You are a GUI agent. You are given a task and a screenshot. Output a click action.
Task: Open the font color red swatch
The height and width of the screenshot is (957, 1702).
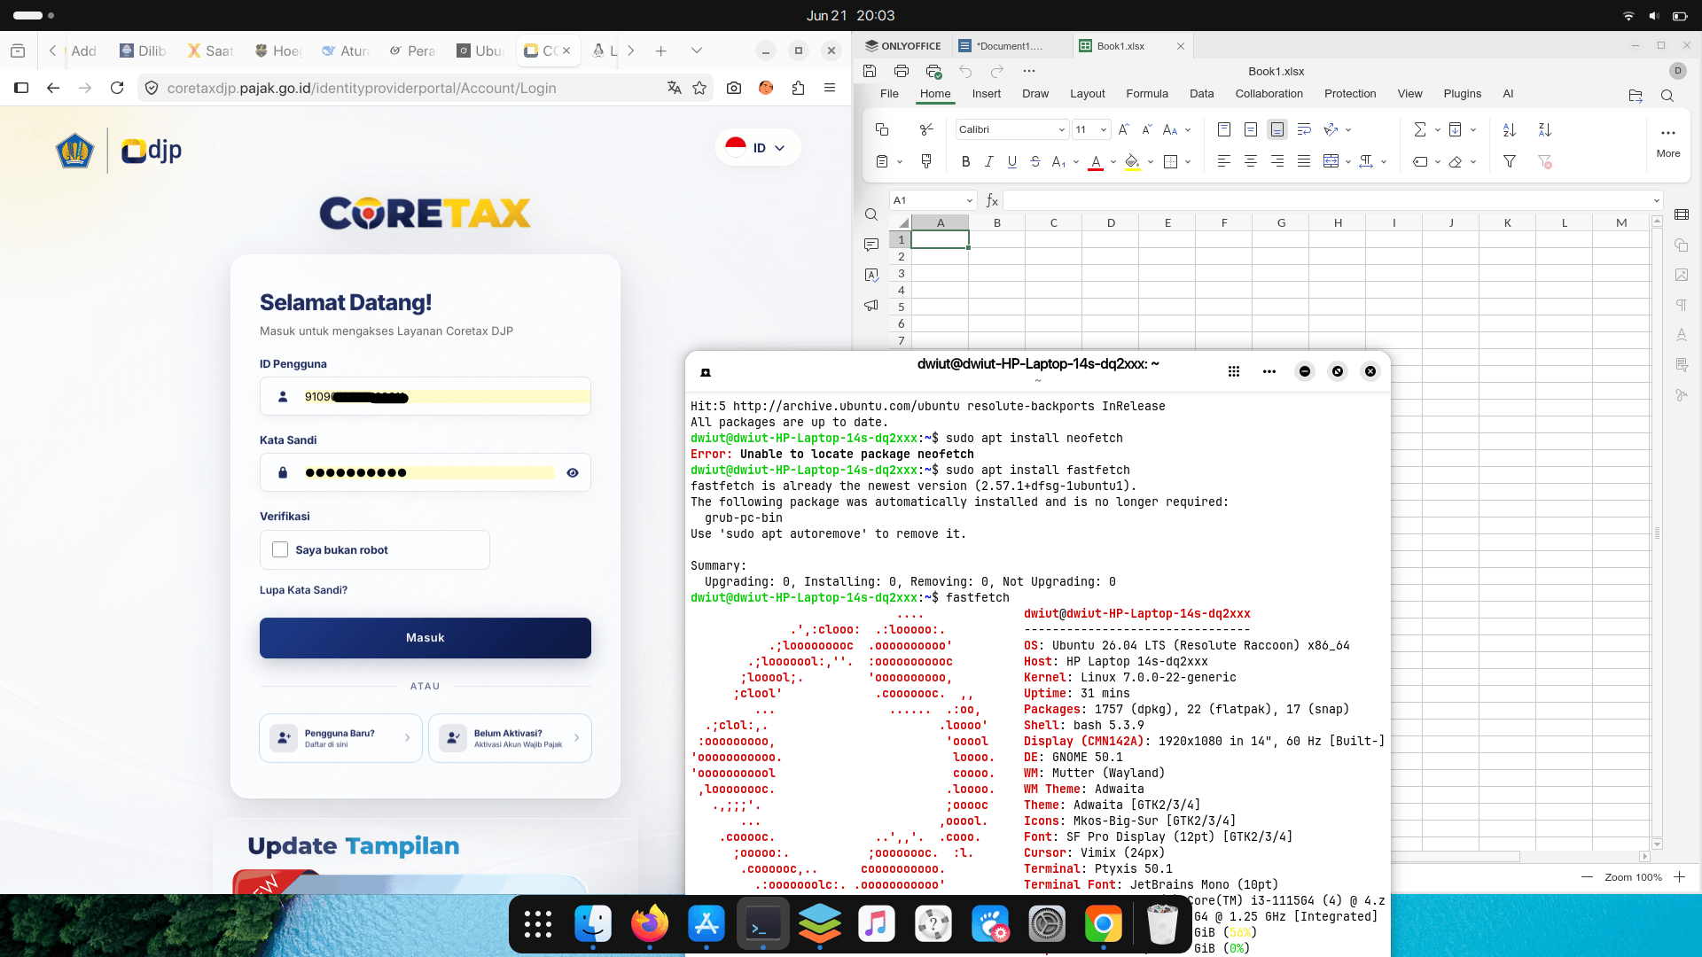click(x=1096, y=162)
